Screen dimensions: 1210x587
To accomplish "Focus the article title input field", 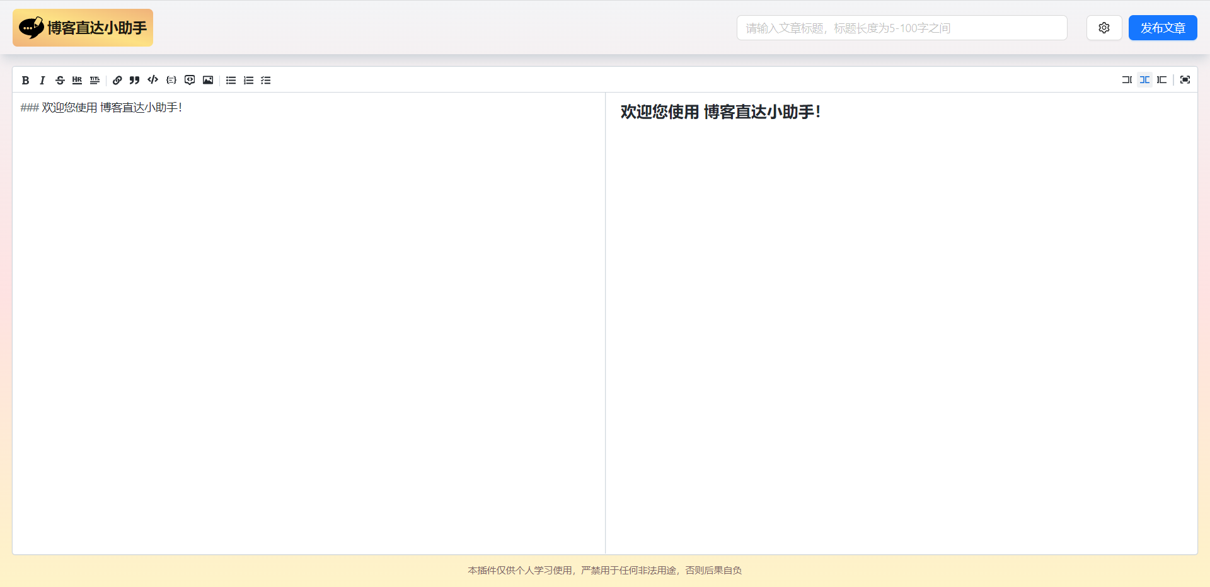I will point(902,28).
